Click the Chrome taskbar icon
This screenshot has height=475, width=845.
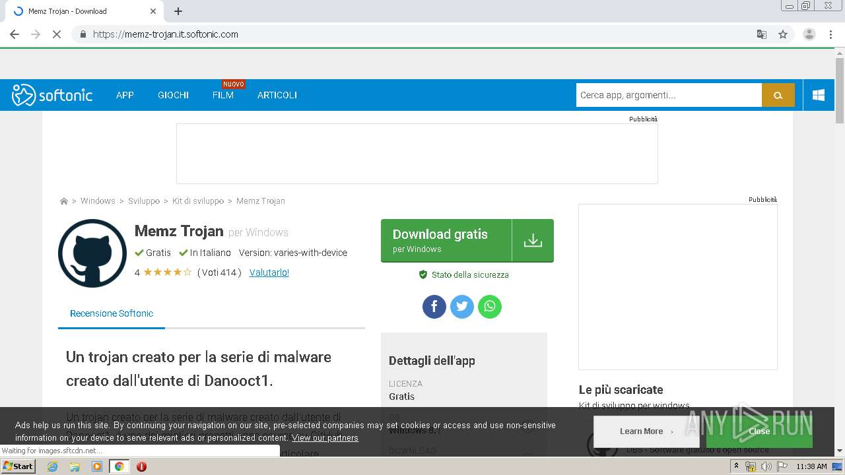click(x=119, y=466)
